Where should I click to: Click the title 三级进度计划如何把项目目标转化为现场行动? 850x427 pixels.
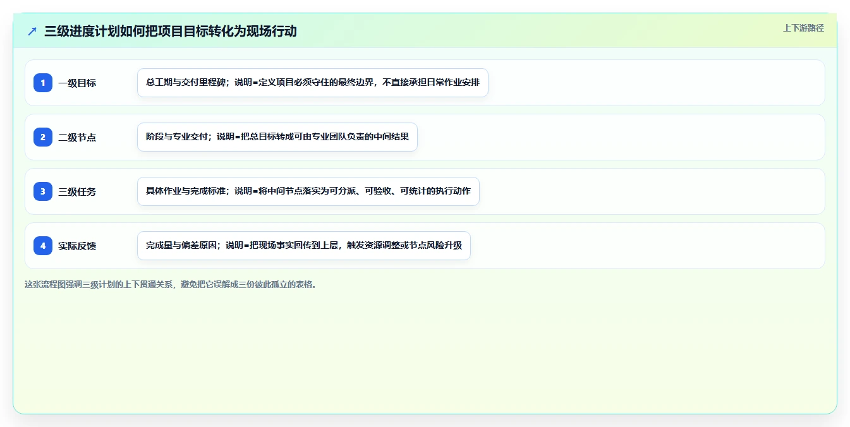171,31
